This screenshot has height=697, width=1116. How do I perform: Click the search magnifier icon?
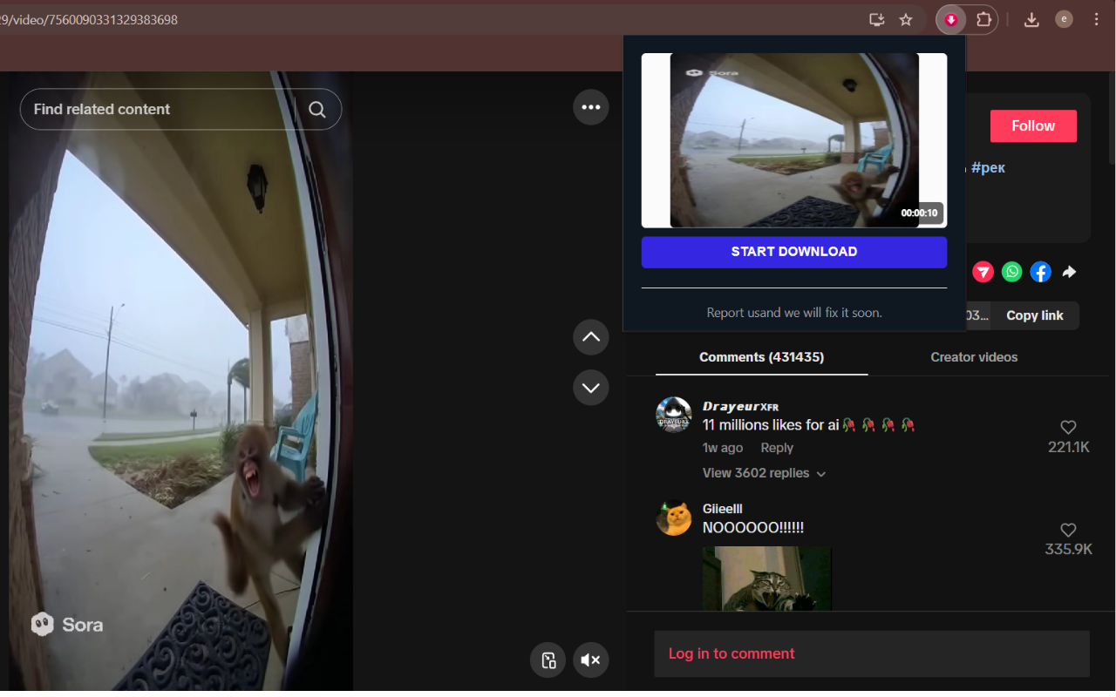point(317,110)
